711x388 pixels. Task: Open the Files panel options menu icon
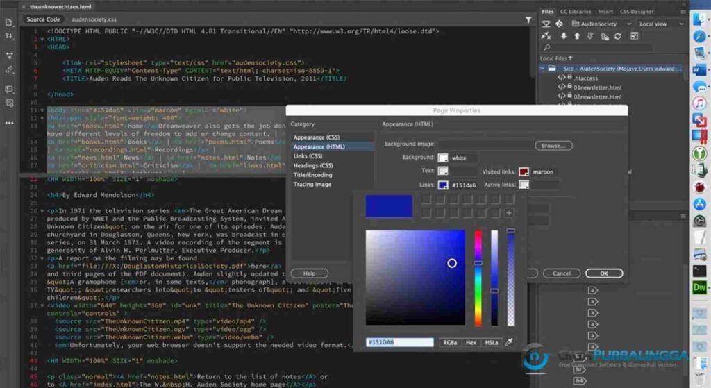coord(683,12)
